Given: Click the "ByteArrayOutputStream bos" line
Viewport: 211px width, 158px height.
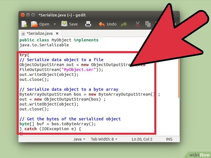Looking at the screenshot, I should pos(90,94).
